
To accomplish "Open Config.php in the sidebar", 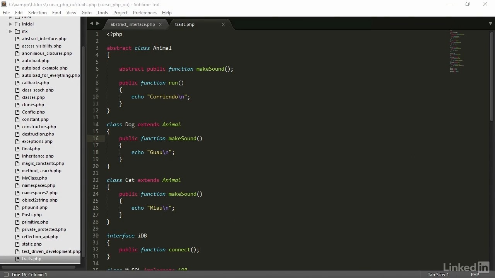I will click(33, 112).
